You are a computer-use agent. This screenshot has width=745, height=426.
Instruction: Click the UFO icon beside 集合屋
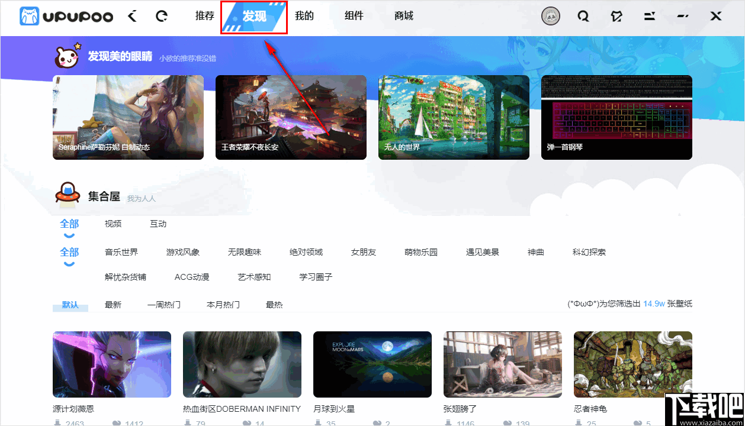[x=67, y=193]
